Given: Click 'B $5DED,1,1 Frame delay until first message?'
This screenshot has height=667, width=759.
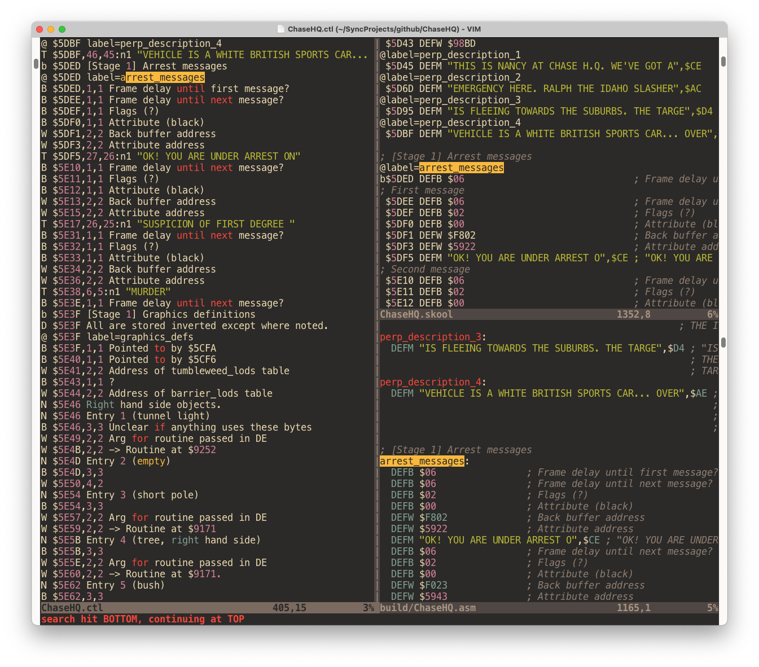Looking at the screenshot, I should (x=165, y=89).
